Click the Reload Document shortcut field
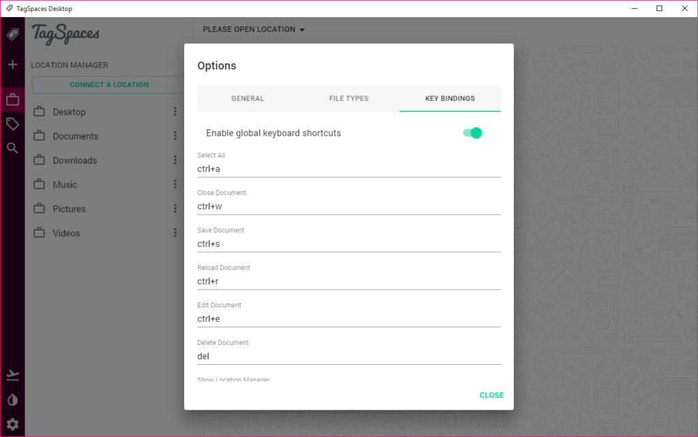This screenshot has width=698, height=437. click(349, 282)
